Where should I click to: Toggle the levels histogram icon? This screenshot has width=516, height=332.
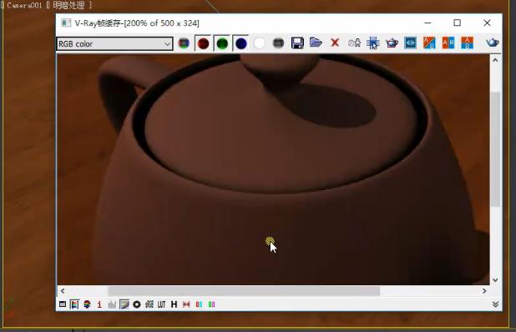tap(112, 304)
